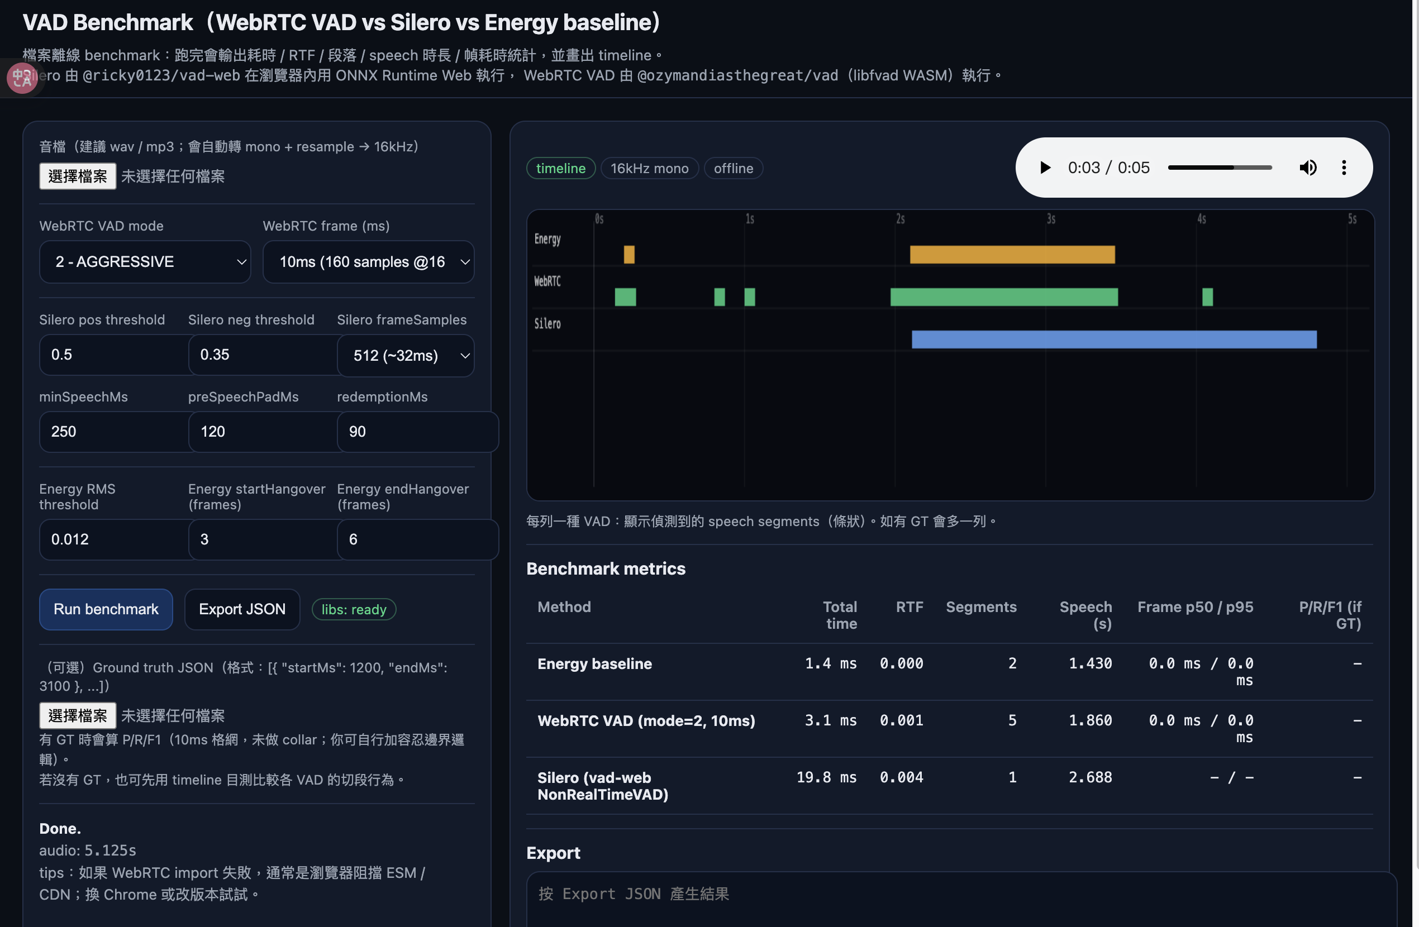1419x927 pixels.
Task: Expand WebRTC VAD mode dropdown
Action: coord(145,262)
